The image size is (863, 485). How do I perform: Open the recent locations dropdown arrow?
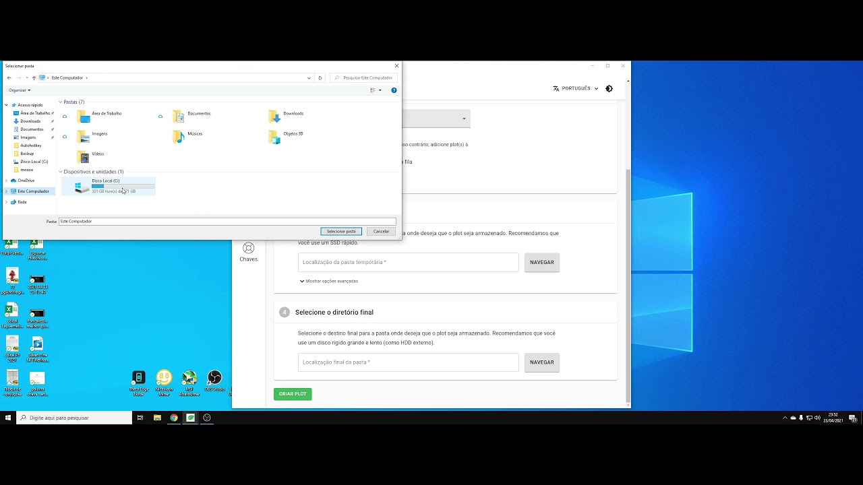(26, 77)
